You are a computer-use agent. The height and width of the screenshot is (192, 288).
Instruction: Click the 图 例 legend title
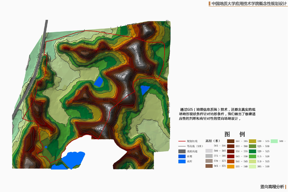tap(235, 134)
